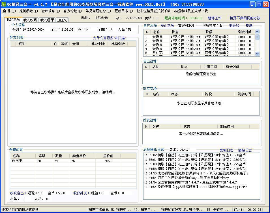
Task: Close the QQ精灵三合一 window
Action: (265, 4)
